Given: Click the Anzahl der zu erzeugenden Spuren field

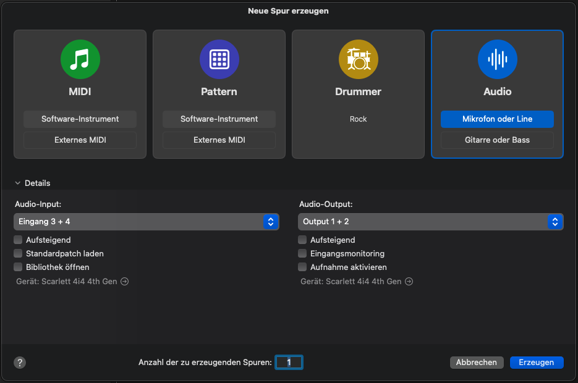Looking at the screenshot, I should click(x=289, y=363).
